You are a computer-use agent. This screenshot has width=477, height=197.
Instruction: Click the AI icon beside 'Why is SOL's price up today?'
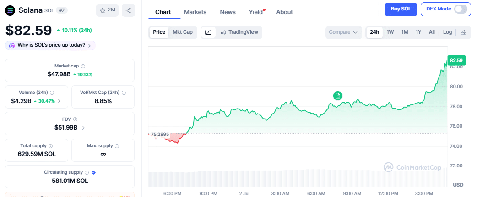[x=12, y=46]
